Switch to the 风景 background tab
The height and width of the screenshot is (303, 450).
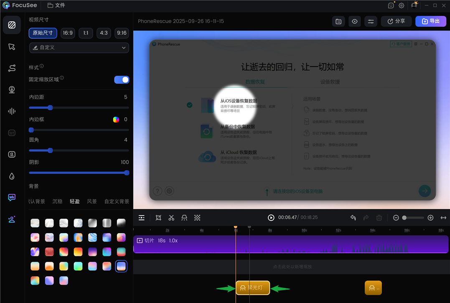pyautogui.click(x=92, y=201)
